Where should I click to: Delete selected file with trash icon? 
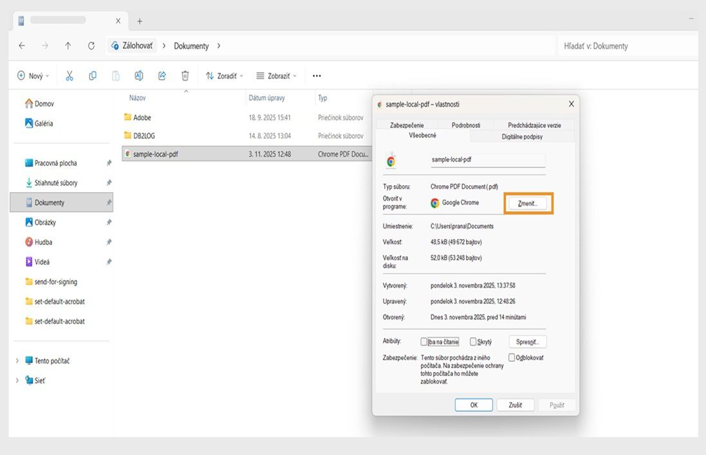click(x=185, y=76)
